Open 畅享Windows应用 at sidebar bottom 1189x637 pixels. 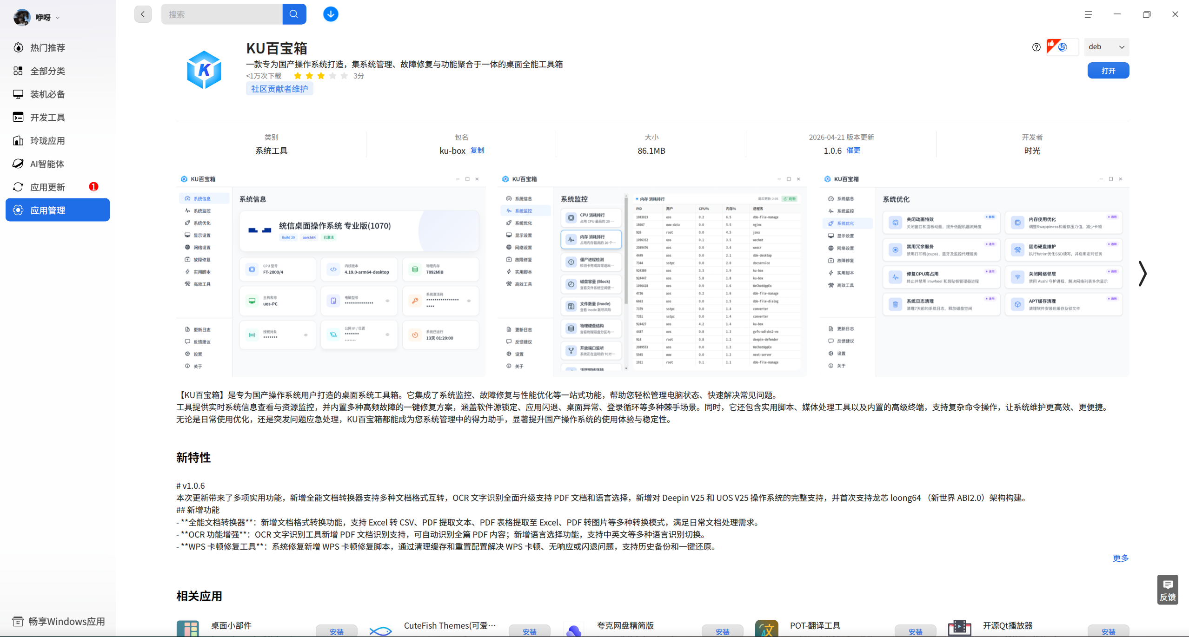(x=59, y=621)
